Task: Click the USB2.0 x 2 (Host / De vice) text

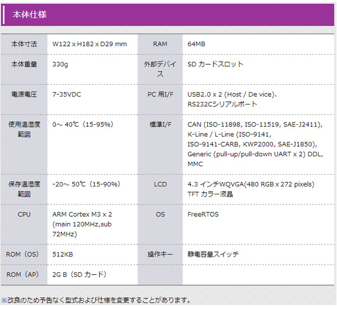Action: (233, 94)
